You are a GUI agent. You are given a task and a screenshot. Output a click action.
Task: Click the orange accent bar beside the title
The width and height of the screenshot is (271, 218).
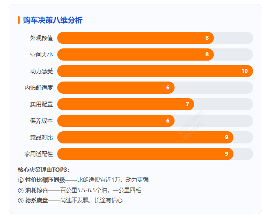(19, 20)
